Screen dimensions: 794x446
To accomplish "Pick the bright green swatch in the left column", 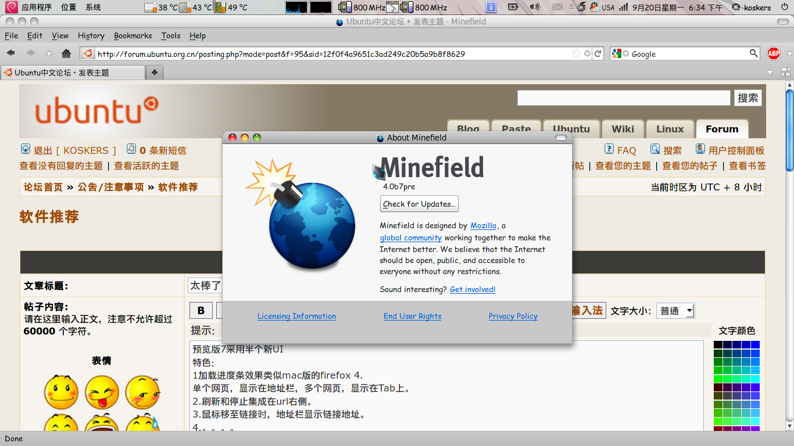I will [x=718, y=379].
